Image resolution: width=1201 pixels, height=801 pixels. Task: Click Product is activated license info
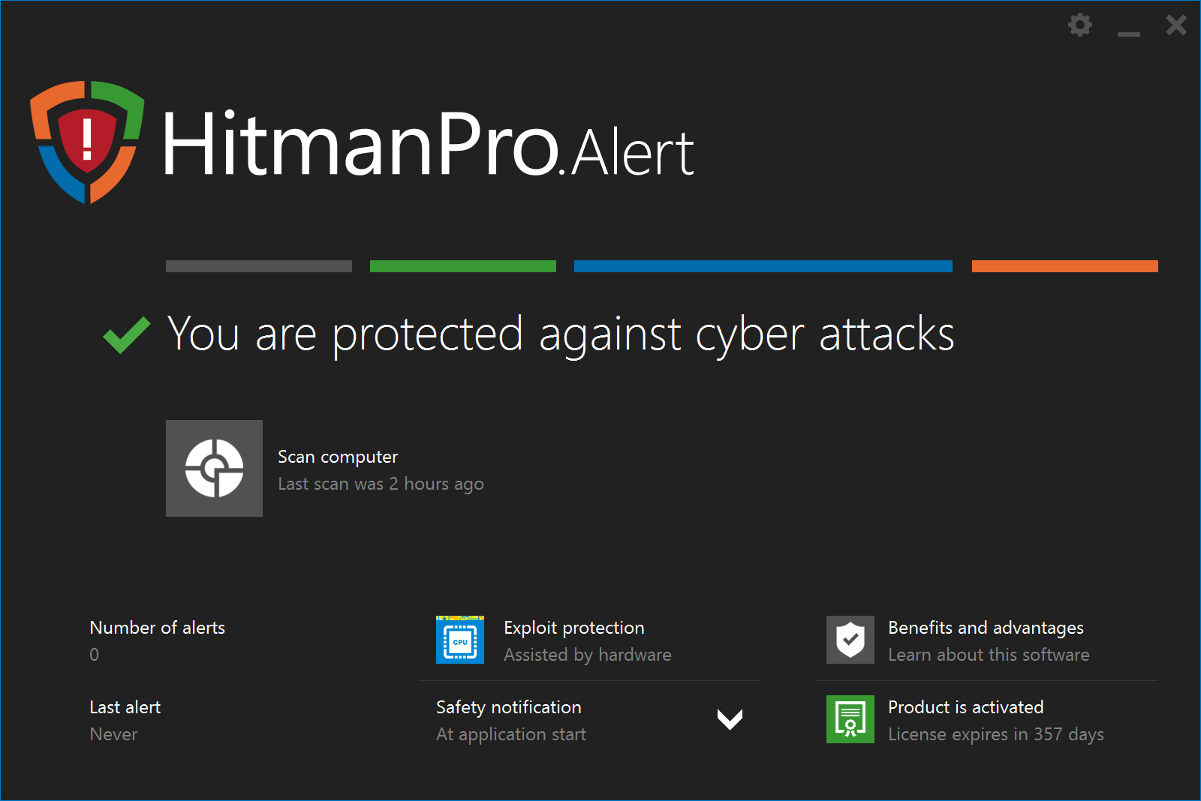tap(966, 707)
